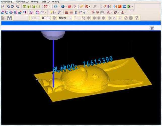
Task: Click the solid red shaded cube icon
Action: 70,7
